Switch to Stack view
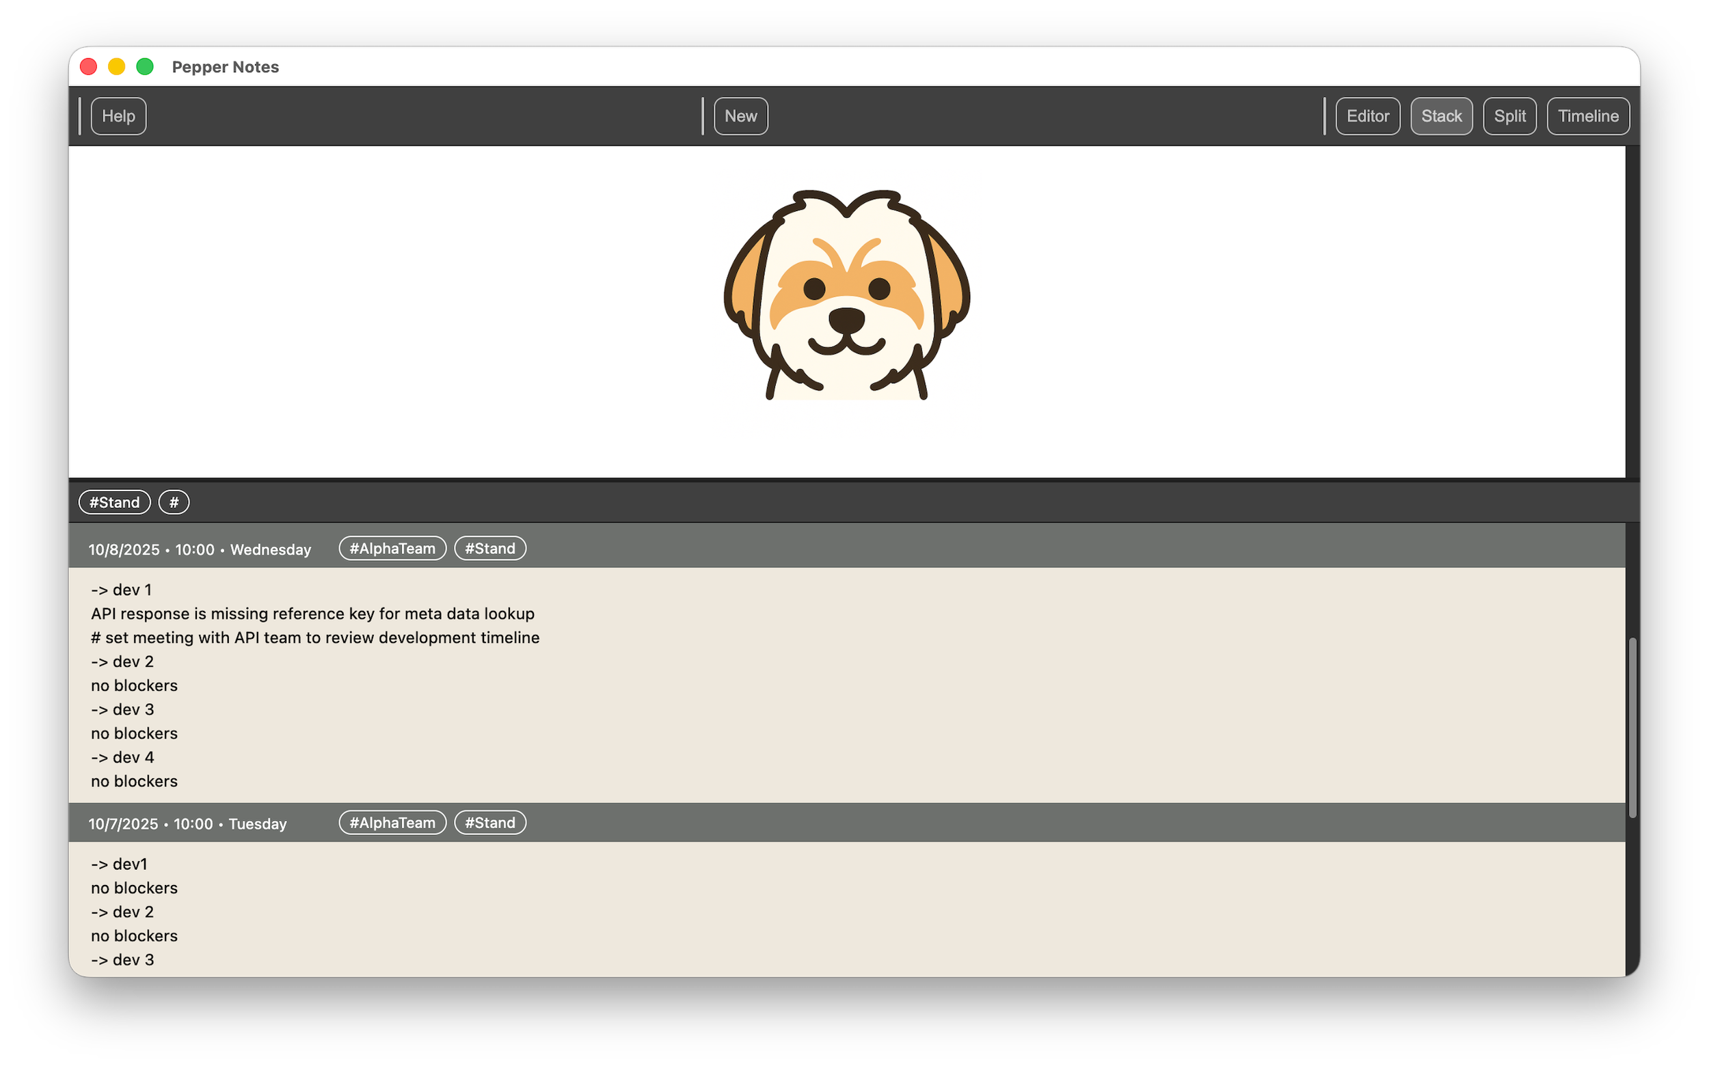Screen dimensions: 1709x1068 (1440, 116)
